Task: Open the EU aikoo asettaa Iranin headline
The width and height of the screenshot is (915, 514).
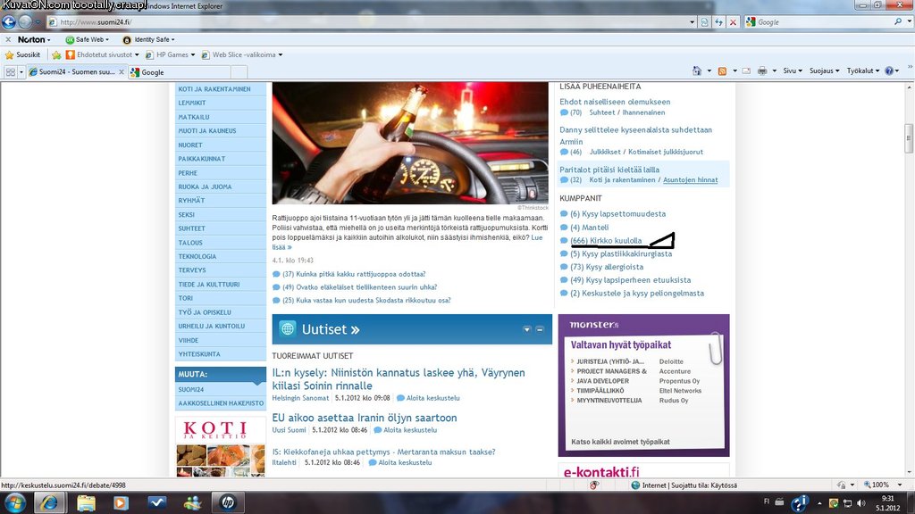Action: point(365,418)
